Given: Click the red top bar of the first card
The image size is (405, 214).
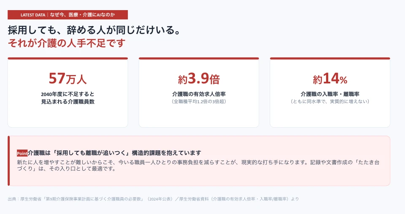Looking at the screenshot, I should click(67, 59).
